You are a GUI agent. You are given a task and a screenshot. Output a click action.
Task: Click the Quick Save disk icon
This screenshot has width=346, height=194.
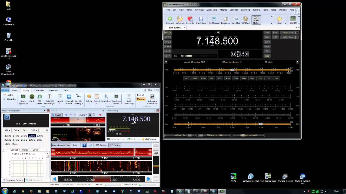pyautogui.click(x=201, y=20)
